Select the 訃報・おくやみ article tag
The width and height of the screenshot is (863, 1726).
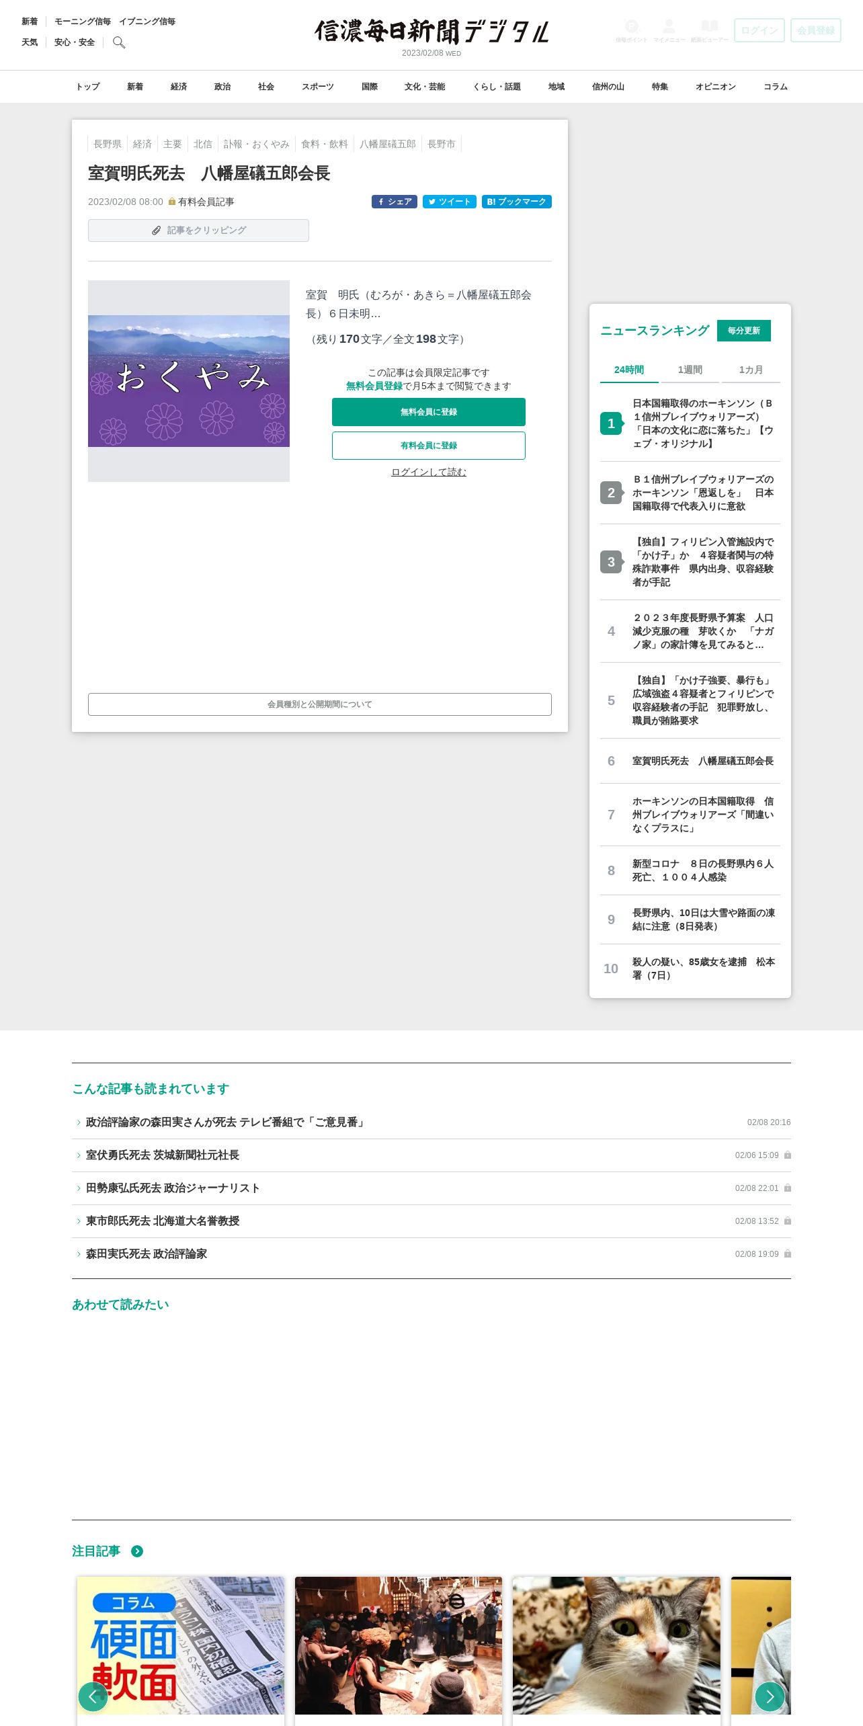point(257,144)
